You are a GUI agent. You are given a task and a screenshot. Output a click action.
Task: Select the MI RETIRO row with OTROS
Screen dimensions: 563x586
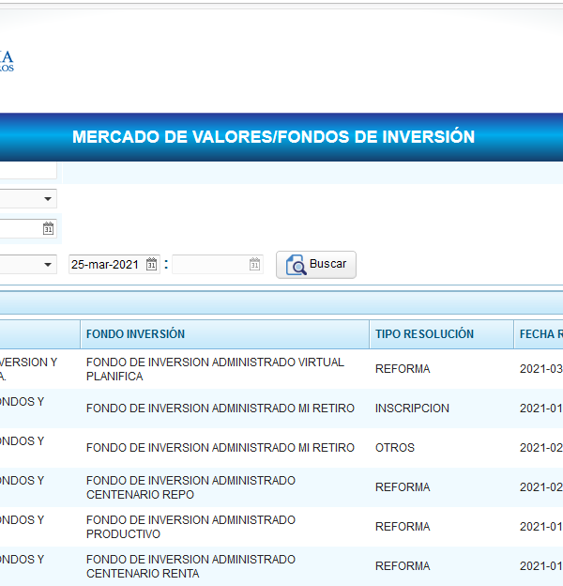tap(220, 448)
